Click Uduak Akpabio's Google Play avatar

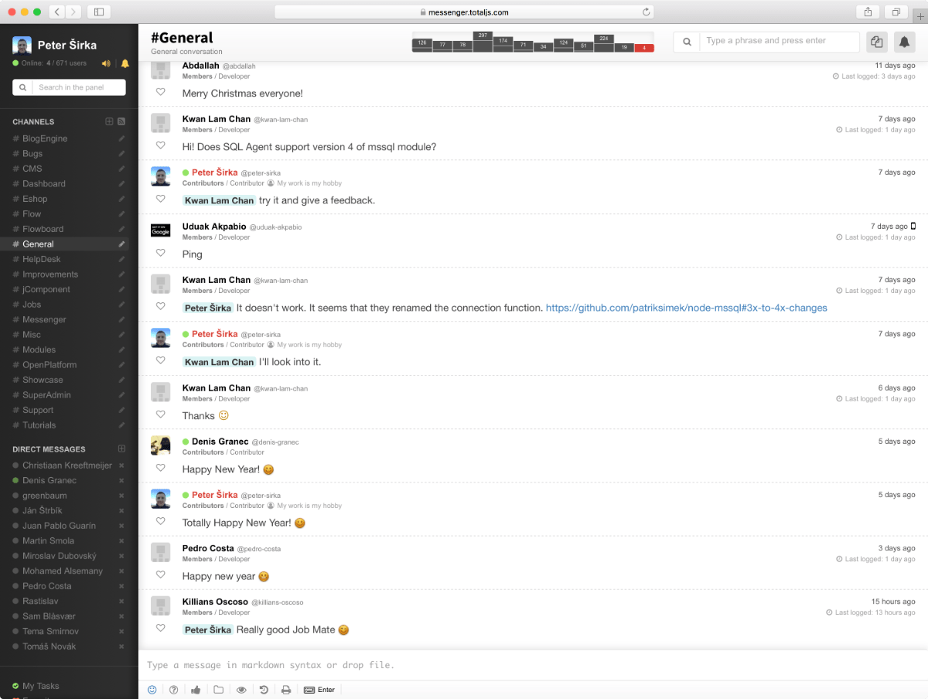160,230
